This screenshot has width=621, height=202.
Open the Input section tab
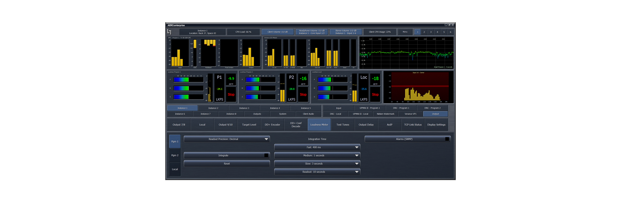coord(338,108)
